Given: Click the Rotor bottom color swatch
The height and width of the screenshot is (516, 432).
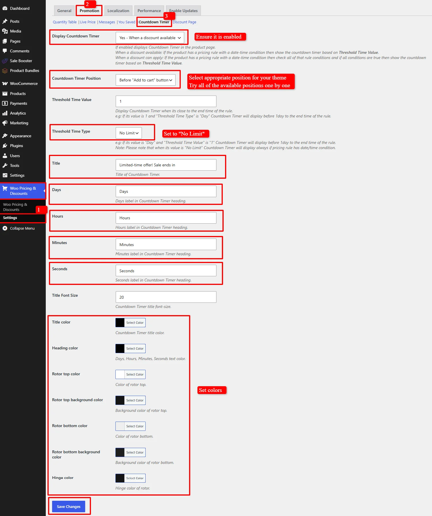Looking at the screenshot, I should click(x=120, y=426).
